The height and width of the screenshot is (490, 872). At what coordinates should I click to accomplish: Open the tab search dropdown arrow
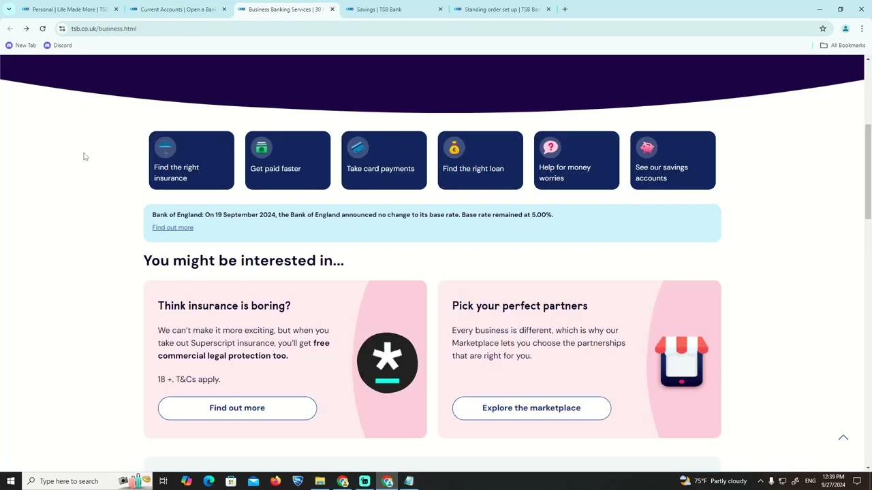[9, 10]
